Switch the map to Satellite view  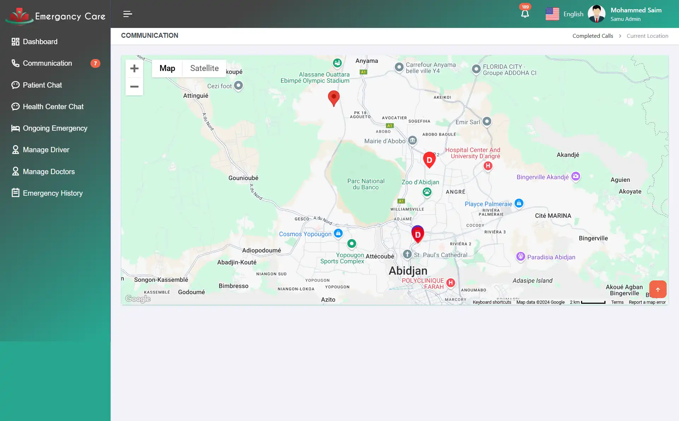tap(204, 68)
